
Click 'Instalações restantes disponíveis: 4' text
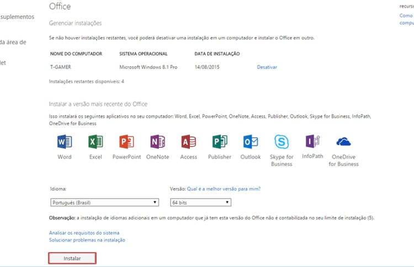[86, 81]
